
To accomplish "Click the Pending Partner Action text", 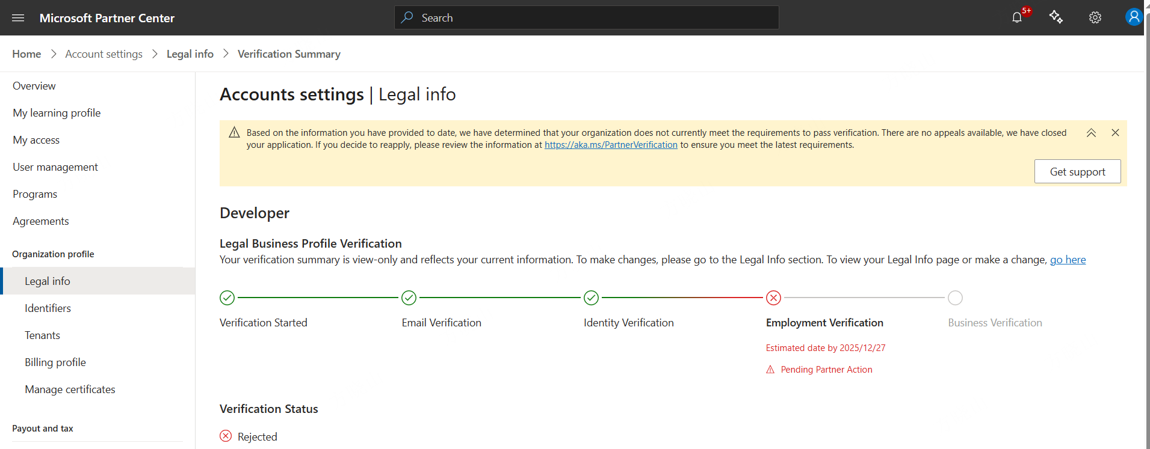I will (826, 370).
